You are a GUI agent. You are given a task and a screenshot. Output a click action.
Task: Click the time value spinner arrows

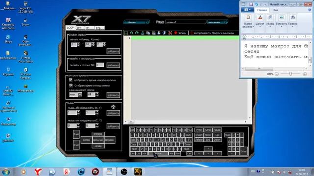(97, 94)
